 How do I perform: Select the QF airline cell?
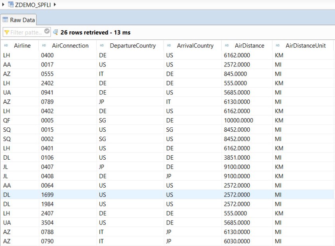7,120
